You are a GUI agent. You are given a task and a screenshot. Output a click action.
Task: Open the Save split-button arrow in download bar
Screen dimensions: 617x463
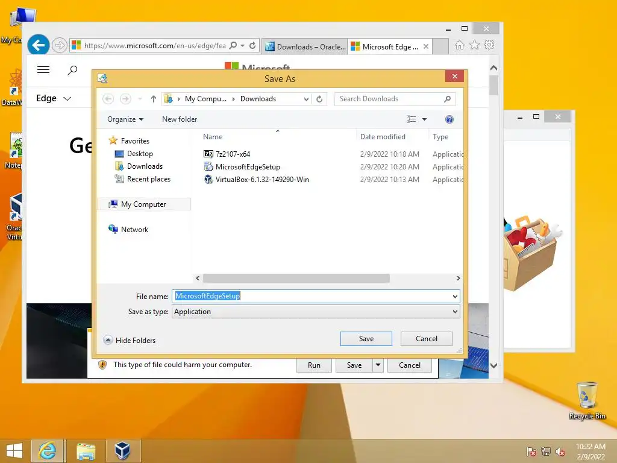click(x=378, y=365)
